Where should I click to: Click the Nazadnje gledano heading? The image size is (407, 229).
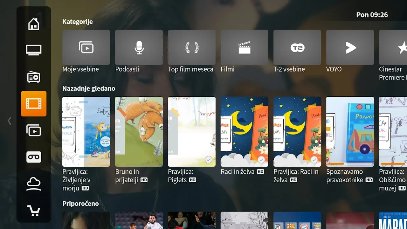click(89, 88)
